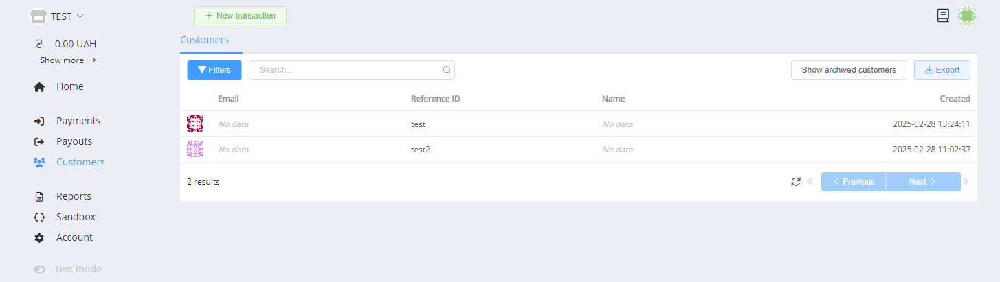Open Payments in the sidebar
1000x282 pixels.
tap(78, 121)
